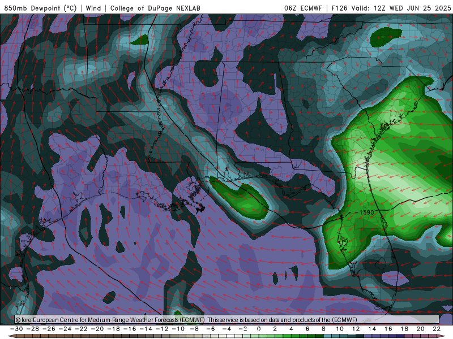453x339 pixels.
Task: Select "Valid: 12Z WED JUN 25 2025" text
Action: point(401,8)
